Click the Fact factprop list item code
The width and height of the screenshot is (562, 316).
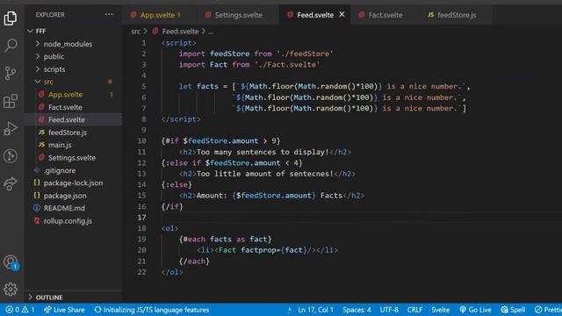[267, 250]
